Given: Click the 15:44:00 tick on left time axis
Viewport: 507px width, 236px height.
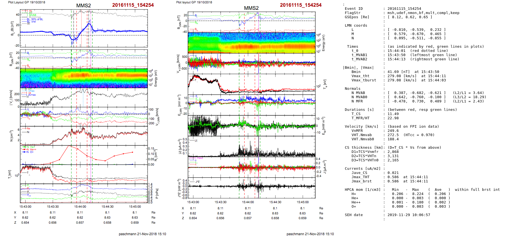Looking at the screenshot, I should click(x=80, y=207).
